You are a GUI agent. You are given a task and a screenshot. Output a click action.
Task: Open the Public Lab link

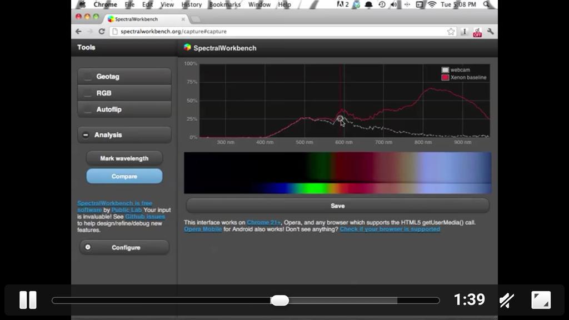point(126,210)
